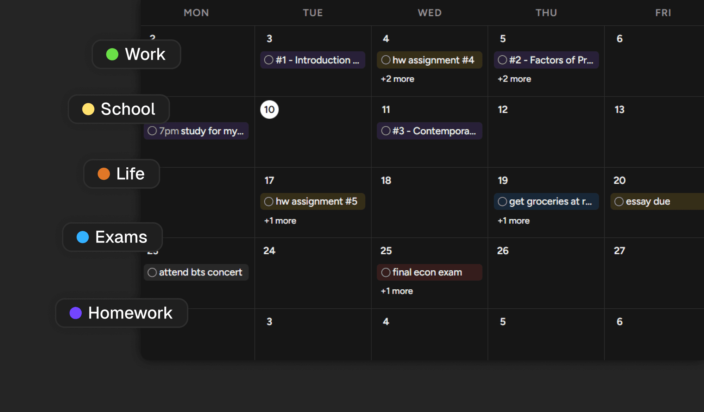Viewport: 704px width, 412px height.
Task: Tick the essay due task circle
Action: 619,201
